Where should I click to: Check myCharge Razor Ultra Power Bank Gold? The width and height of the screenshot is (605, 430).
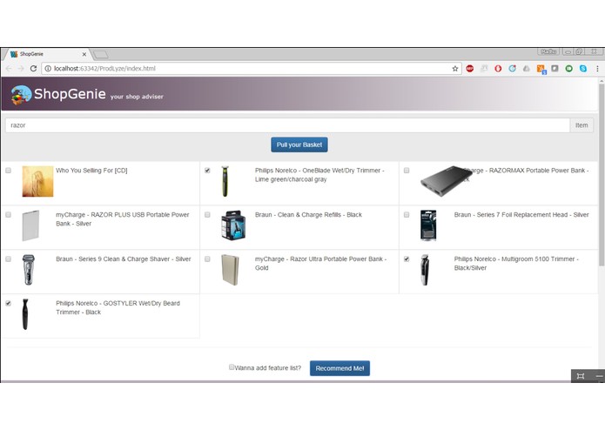[x=207, y=259]
